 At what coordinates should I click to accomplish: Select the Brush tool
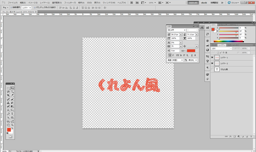click(12, 100)
